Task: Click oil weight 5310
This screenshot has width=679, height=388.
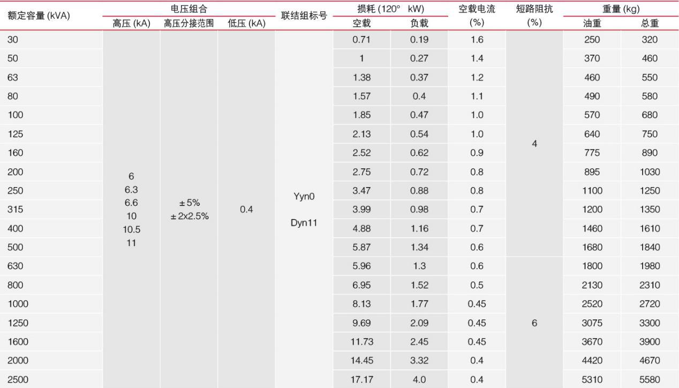Action: coord(592,379)
